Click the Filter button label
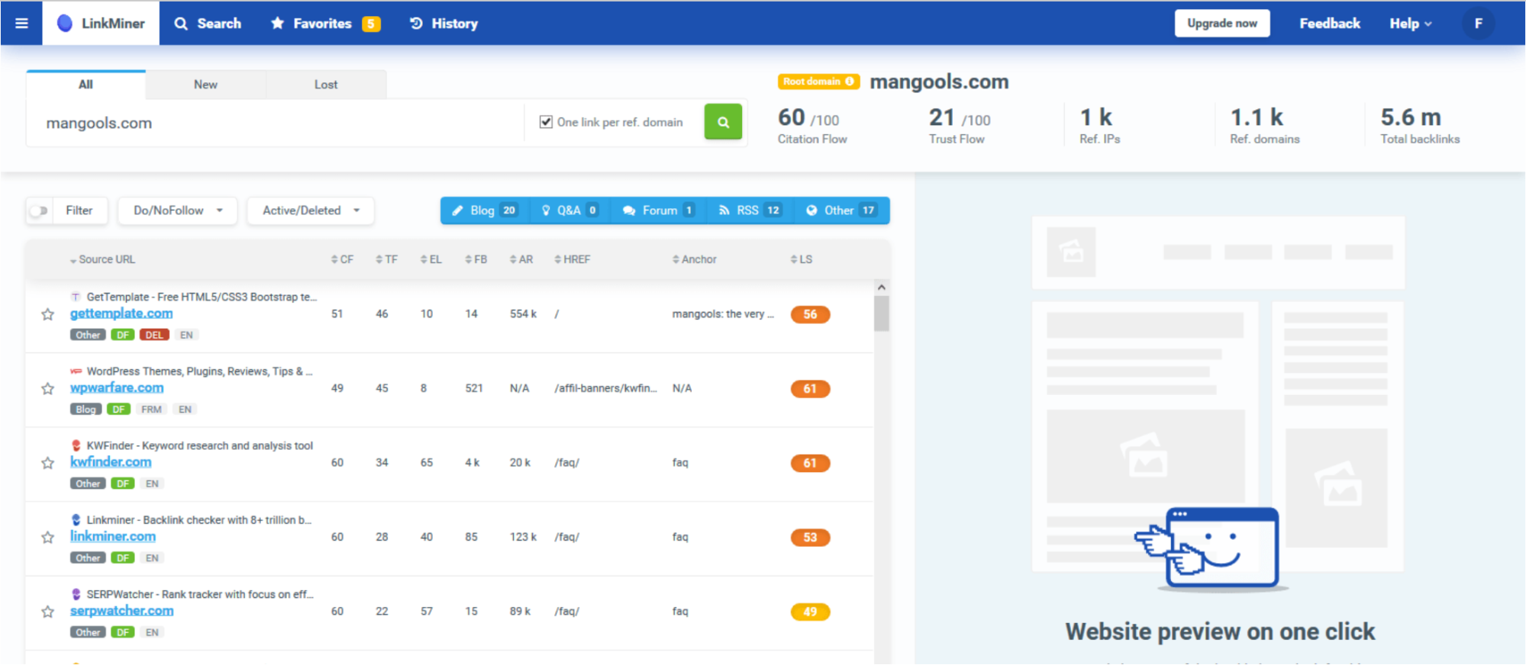 (x=79, y=210)
